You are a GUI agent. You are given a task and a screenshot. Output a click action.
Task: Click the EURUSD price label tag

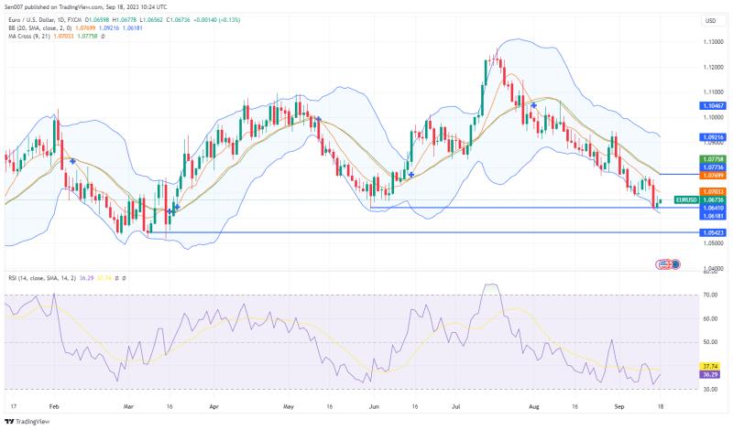pyautogui.click(x=686, y=199)
